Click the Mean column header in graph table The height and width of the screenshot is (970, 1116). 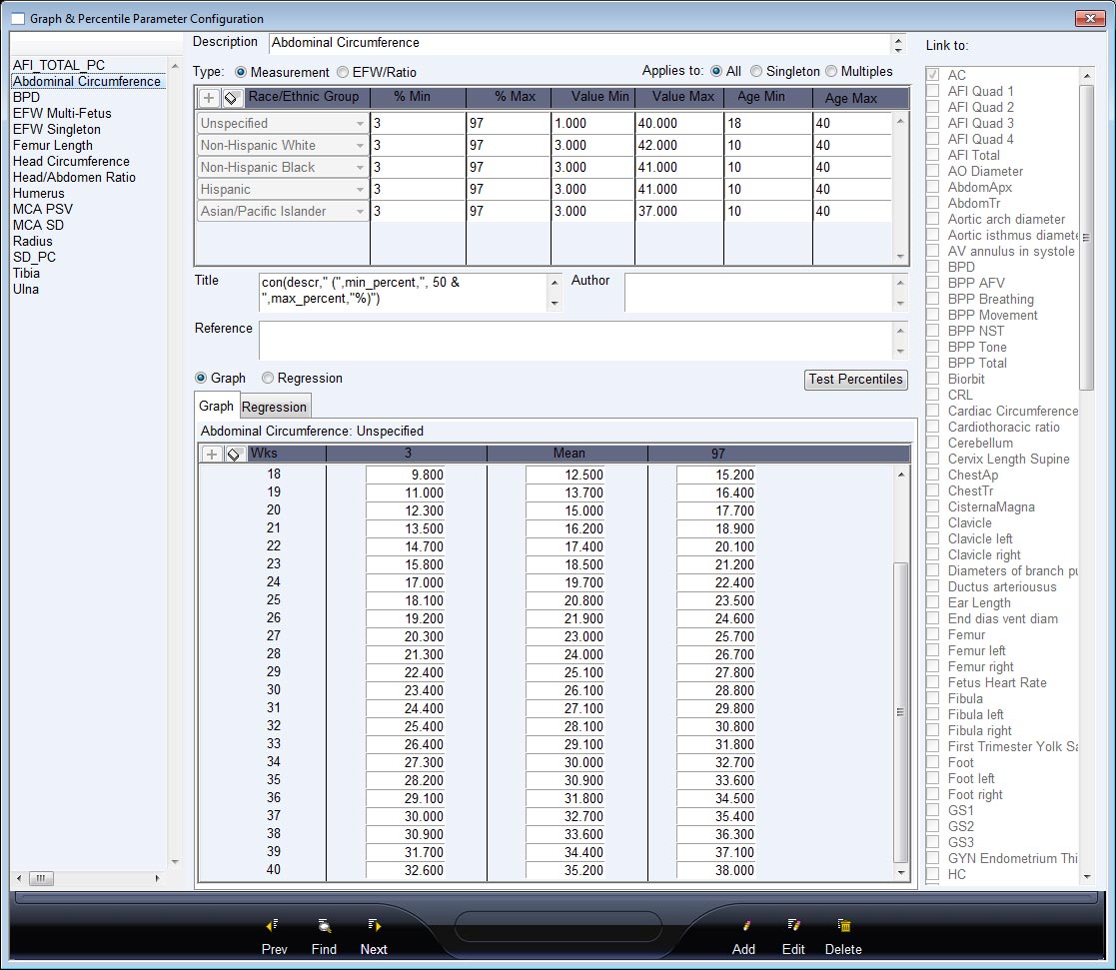tap(567, 454)
